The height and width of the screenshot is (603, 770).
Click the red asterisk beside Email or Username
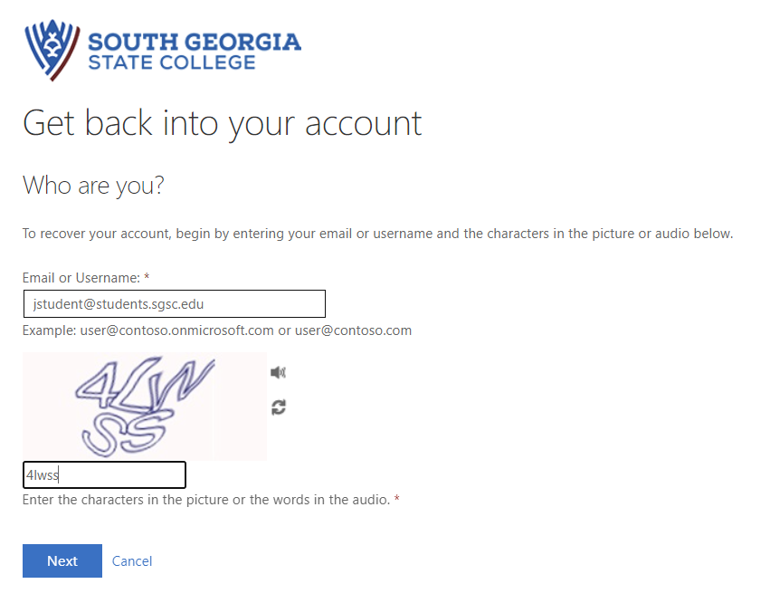[x=147, y=277]
